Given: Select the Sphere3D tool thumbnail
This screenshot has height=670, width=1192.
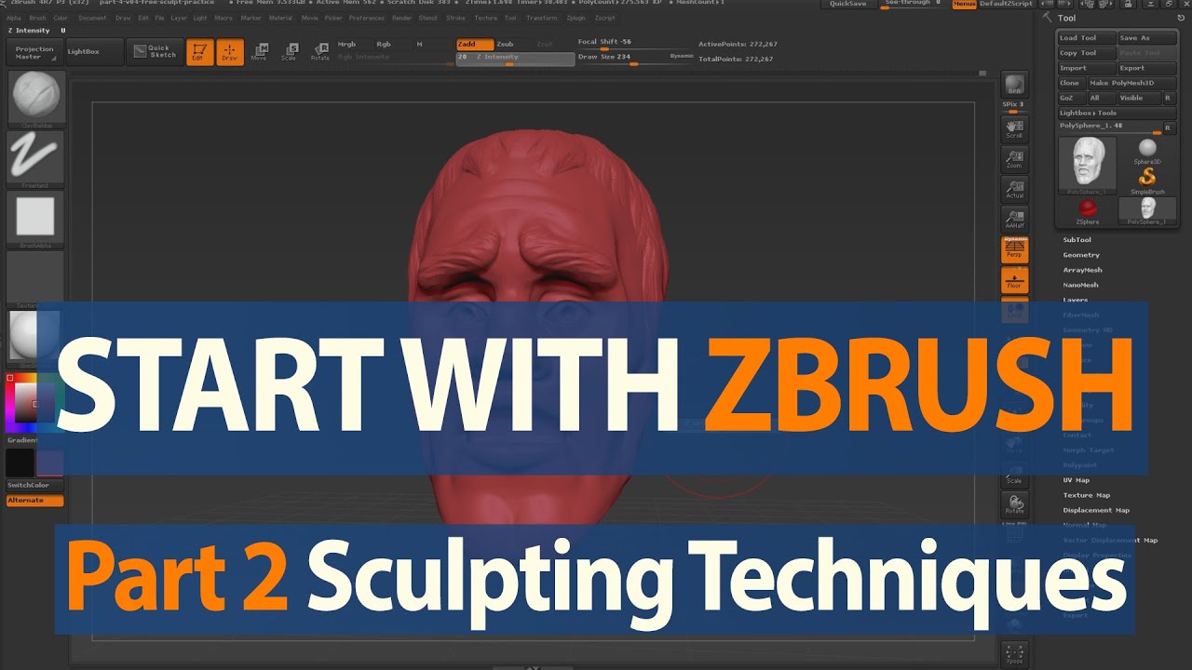Looking at the screenshot, I should (x=1147, y=151).
